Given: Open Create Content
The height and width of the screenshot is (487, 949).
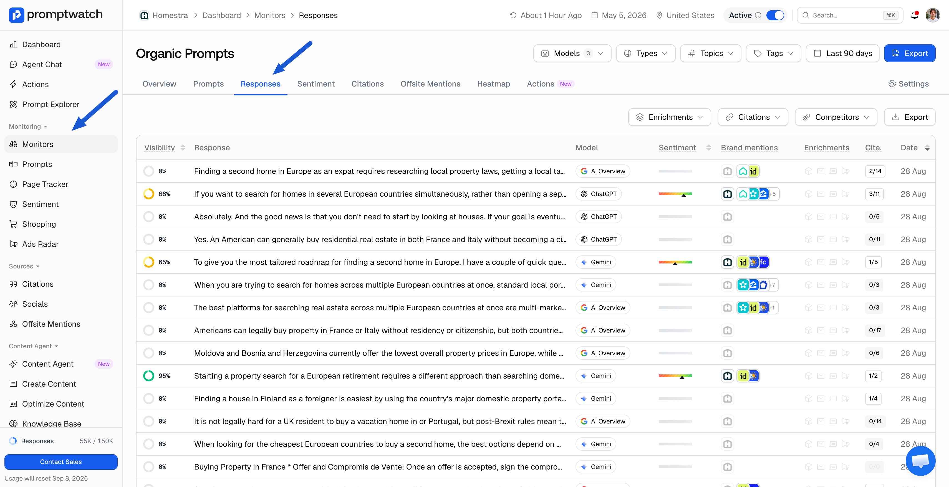Looking at the screenshot, I should [61, 384].
